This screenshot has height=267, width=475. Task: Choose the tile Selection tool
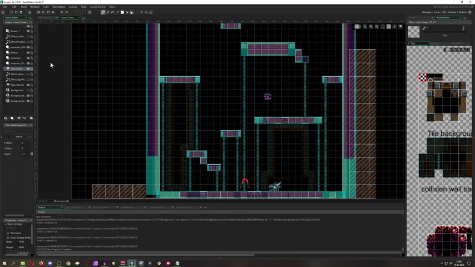click(127, 12)
